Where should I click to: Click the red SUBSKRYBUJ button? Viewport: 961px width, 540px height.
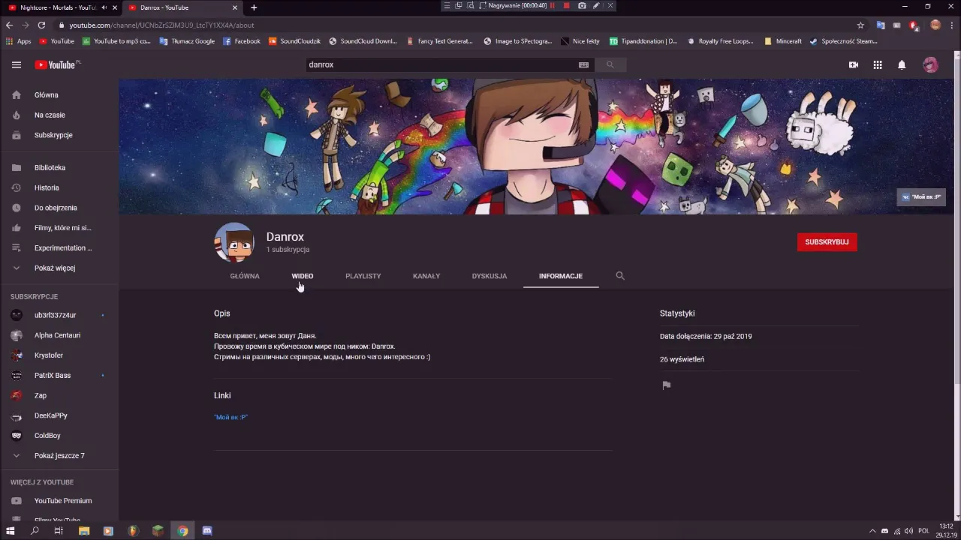(827, 242)
